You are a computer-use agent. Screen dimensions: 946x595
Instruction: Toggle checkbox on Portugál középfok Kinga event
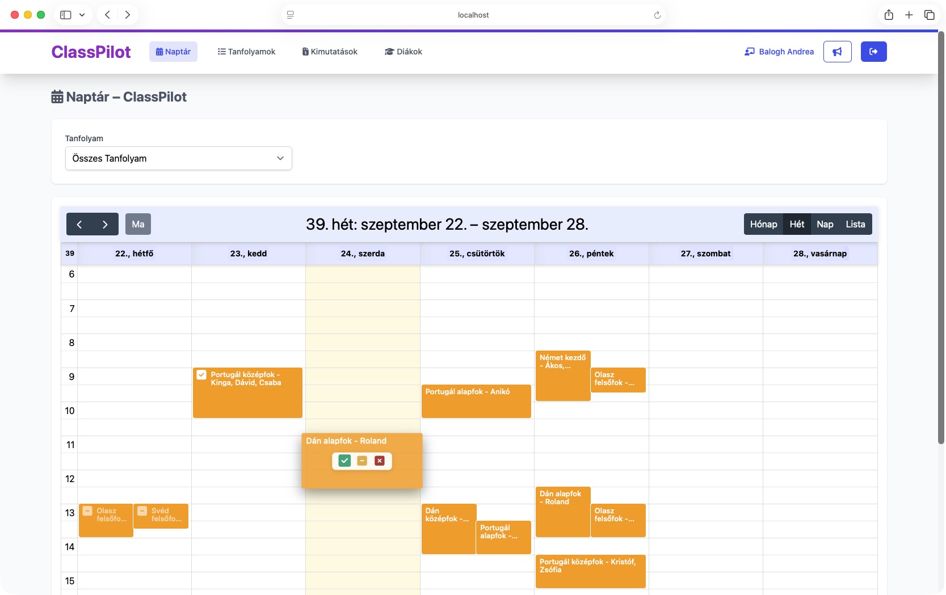(x=201, y=375)
